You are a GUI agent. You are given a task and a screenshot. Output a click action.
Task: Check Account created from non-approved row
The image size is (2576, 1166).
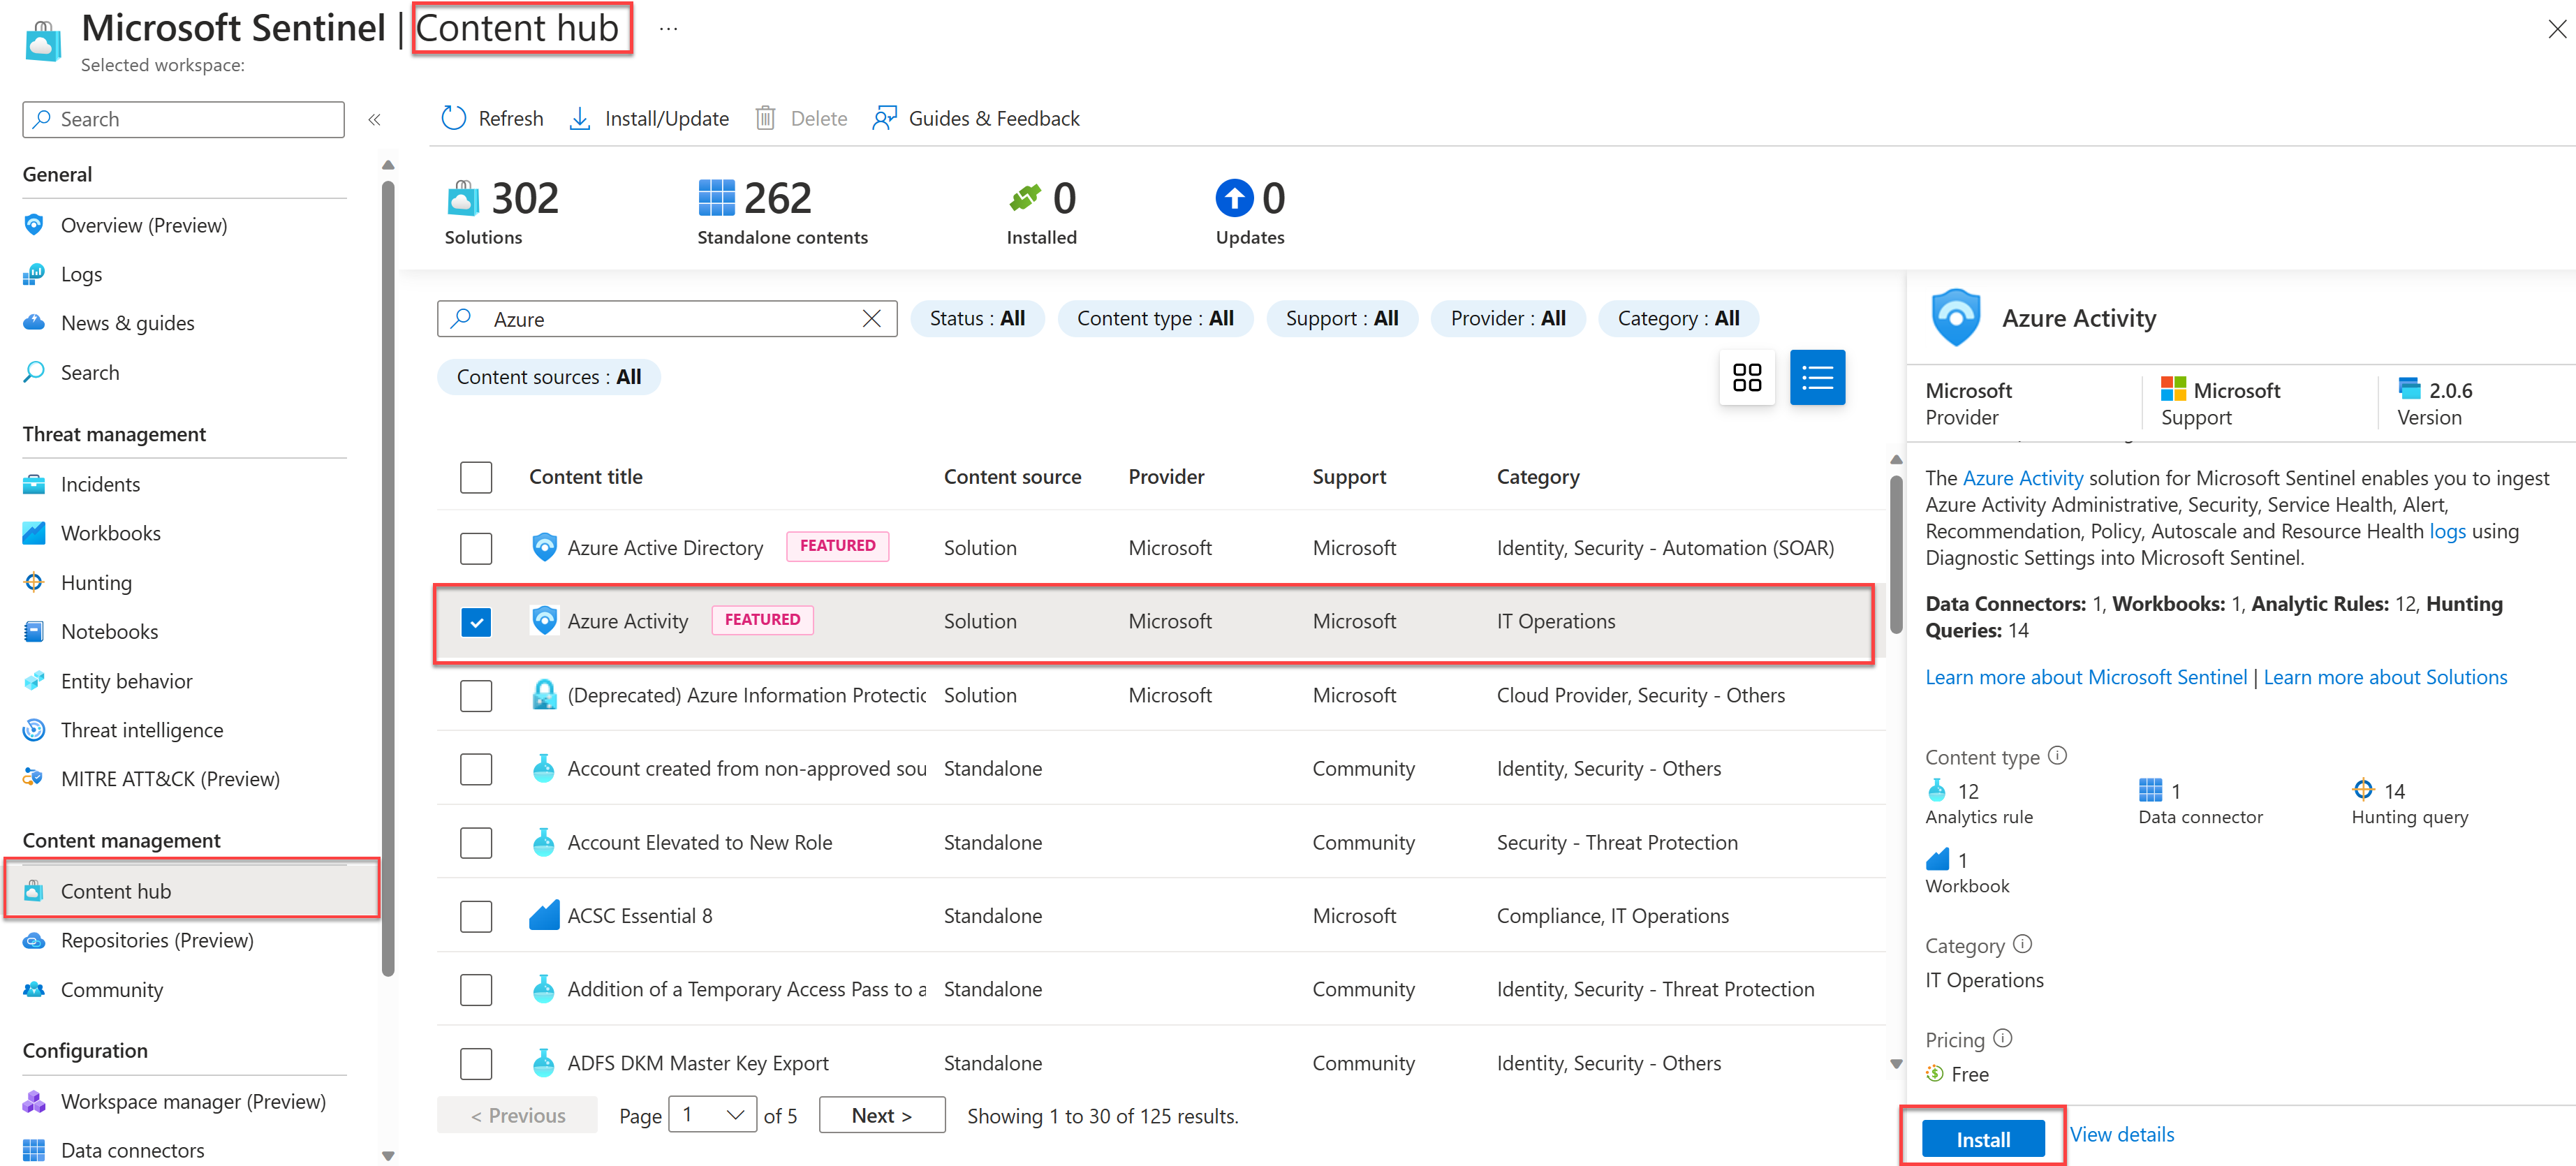(476, 768)
